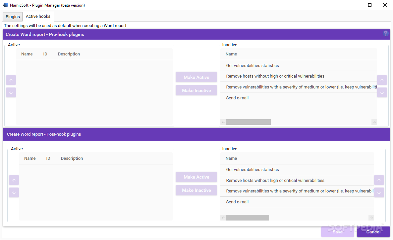Click Name column header in Post-hook Active table
The height and width of the screenshot is (240, 393).
(x=30, y=158)
